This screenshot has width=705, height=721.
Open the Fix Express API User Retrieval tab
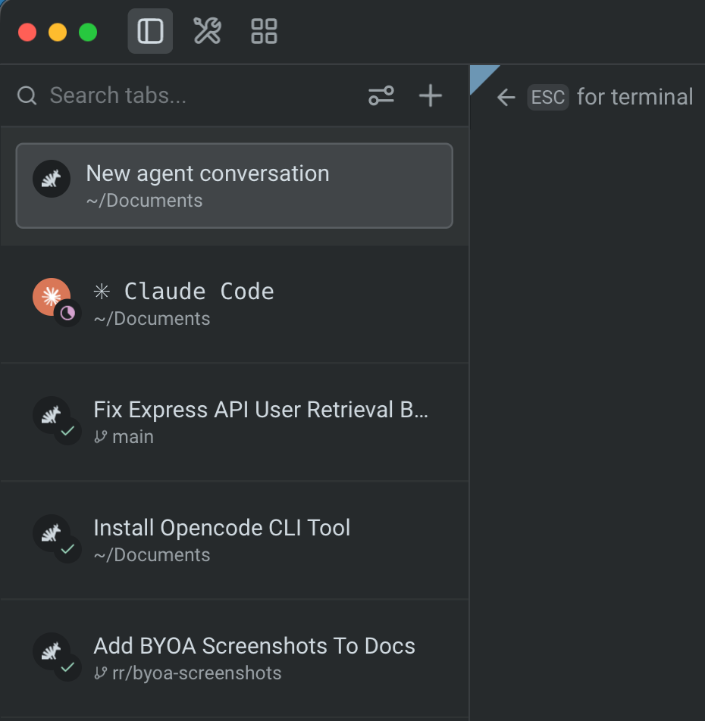click(235, 420)
